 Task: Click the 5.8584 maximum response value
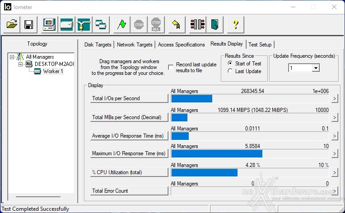tap(252, 146)
